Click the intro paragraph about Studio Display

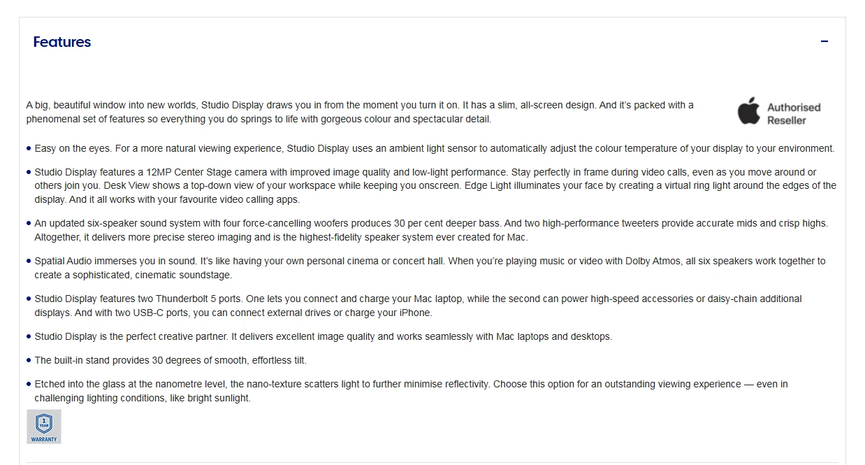pyautogui.click(x=360, y=112)
